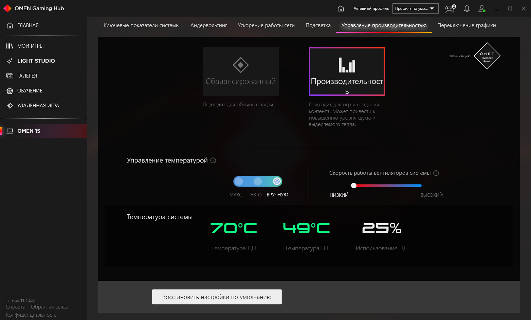531x320 pixels.
Task: Switch to Переключение графики tab
Action: 466,25
